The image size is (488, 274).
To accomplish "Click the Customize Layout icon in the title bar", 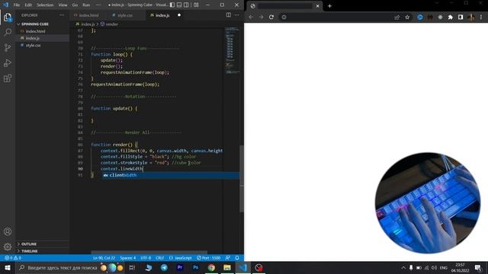I will (x=196, y=5).
